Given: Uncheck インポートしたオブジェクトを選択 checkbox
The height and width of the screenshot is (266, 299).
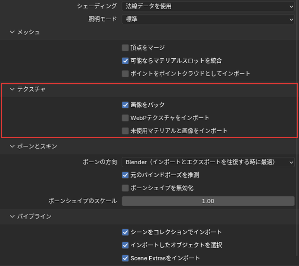Looking at the screenshot, I should [x=125, y=245].
